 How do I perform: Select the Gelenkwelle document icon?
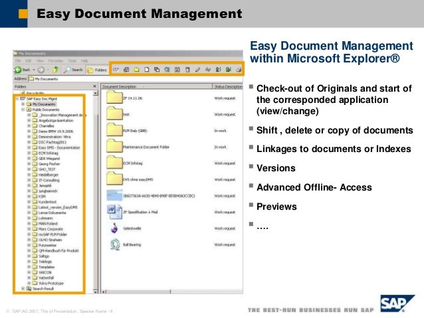pyautogui.click(x=114, y=228)
